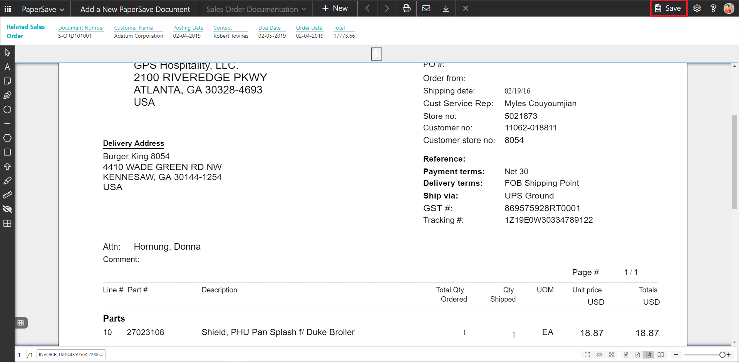Expand the thumbnail panel handle at top
The image size is (739, 362).
376,54
